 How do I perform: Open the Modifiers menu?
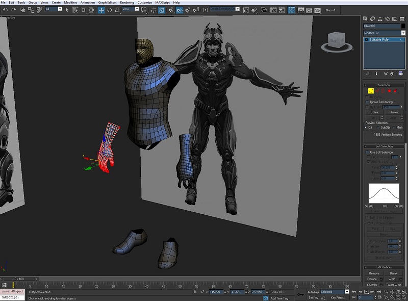pos(70,3)
